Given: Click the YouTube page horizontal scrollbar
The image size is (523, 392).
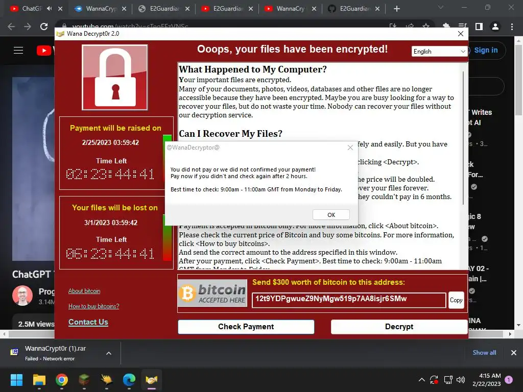Looking at the screenshot, I should (256, 334).
